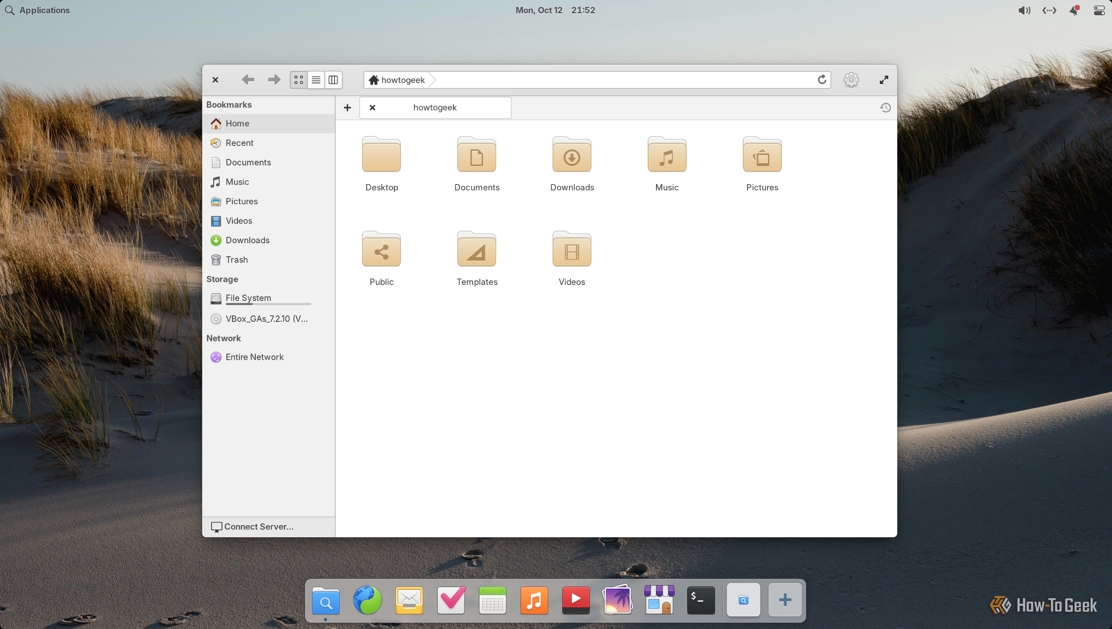Image resolution: width=1112 pixels, height=629 pixels.
Task: Launch Calendar from dock
Action: click(492, 600)
